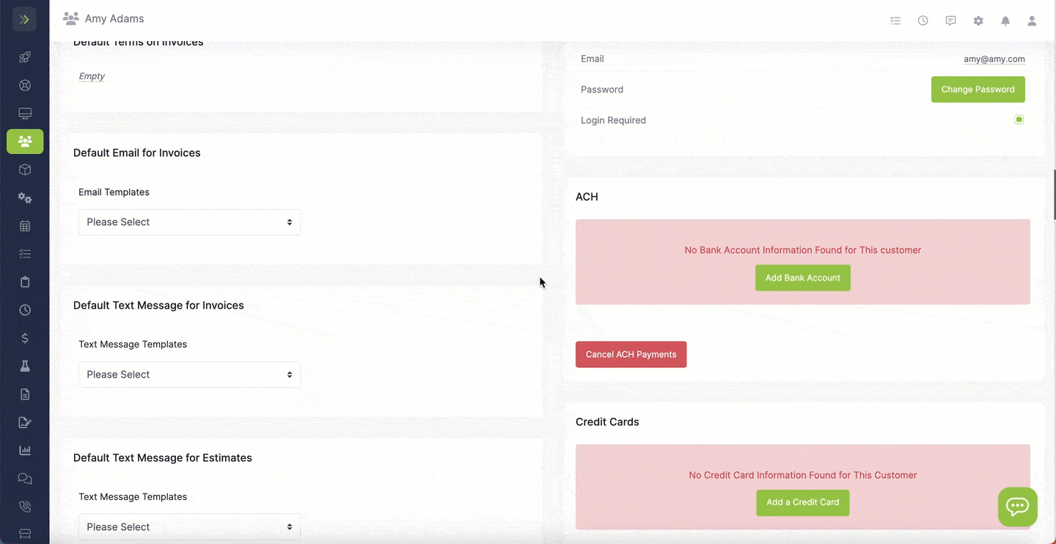The image size is (1056, 544).
Task: Open the document page icon in sidebar
Action: tap(25, 394)
